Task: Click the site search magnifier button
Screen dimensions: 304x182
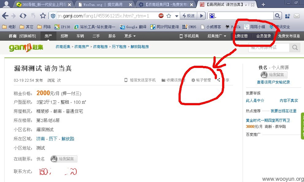Action: pyautogui.click(x=295, y=47)
